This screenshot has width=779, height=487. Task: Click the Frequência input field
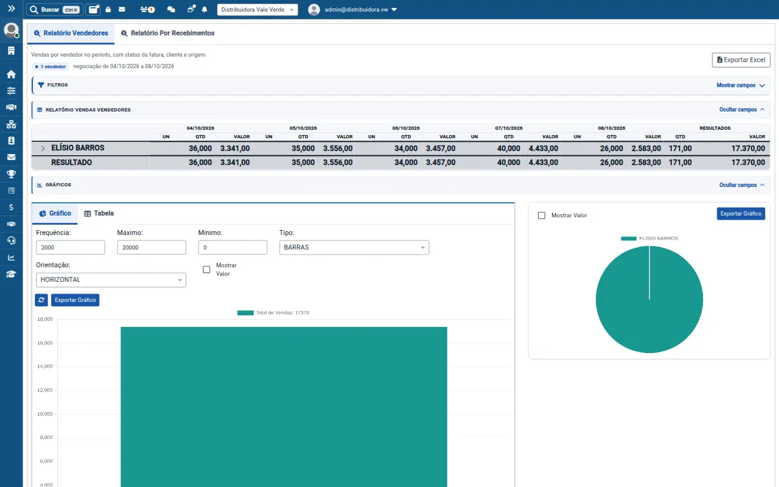pos(71,247)
